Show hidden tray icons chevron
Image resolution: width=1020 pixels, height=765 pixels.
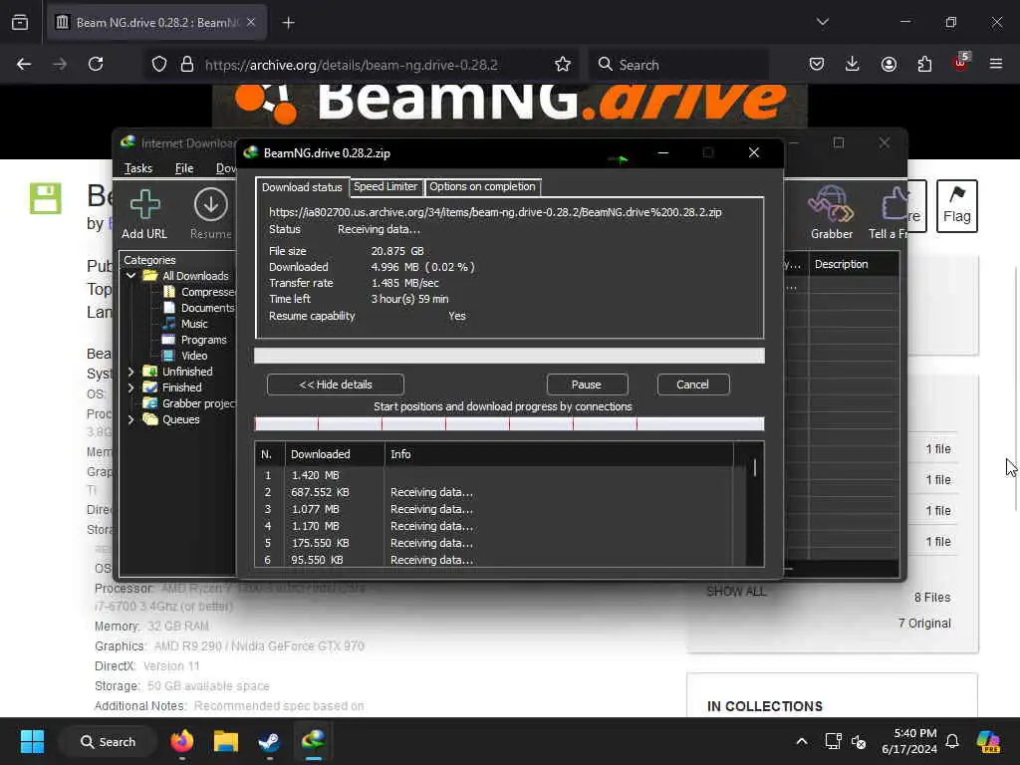802,741
